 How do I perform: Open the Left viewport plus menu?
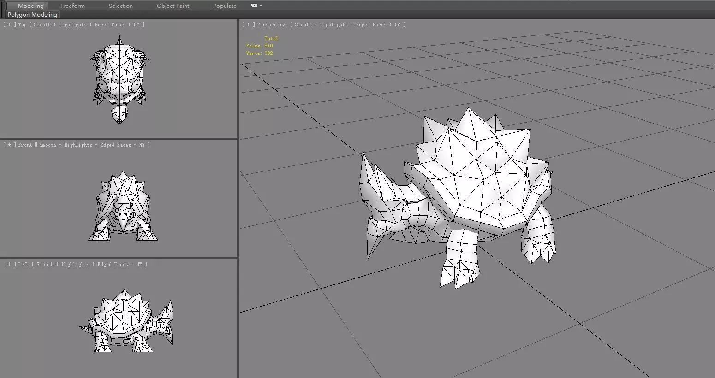click(10, 264)
